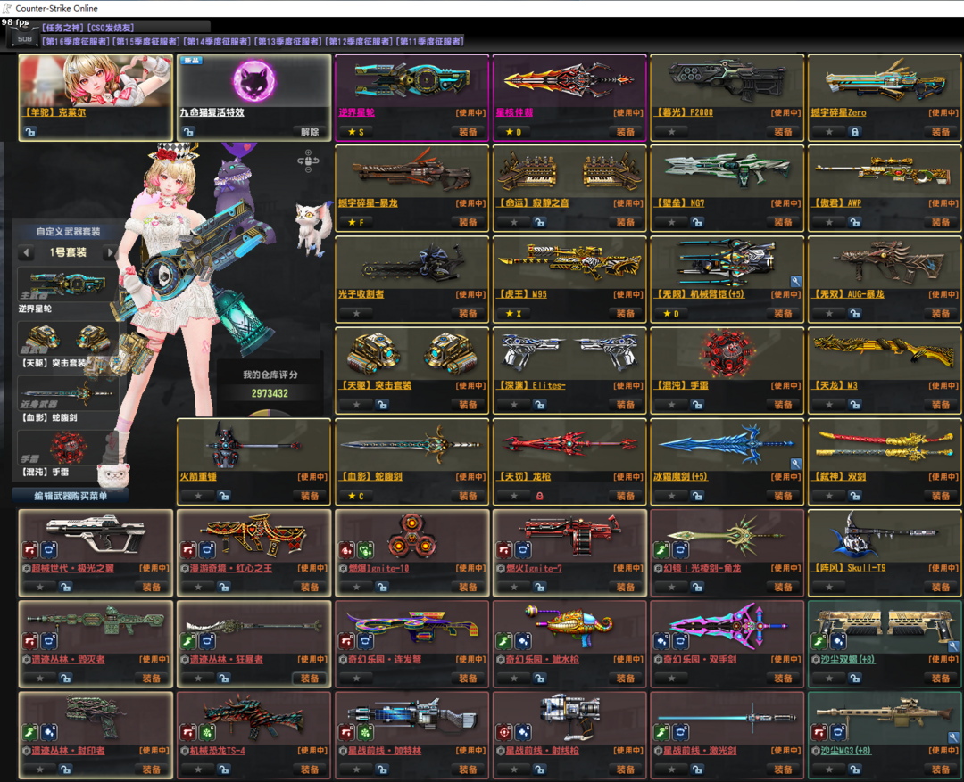This screenshot has height=782, width=964.
Task: Open the 漫游奇境·红心之王 name link
Action: pos(230,568)
